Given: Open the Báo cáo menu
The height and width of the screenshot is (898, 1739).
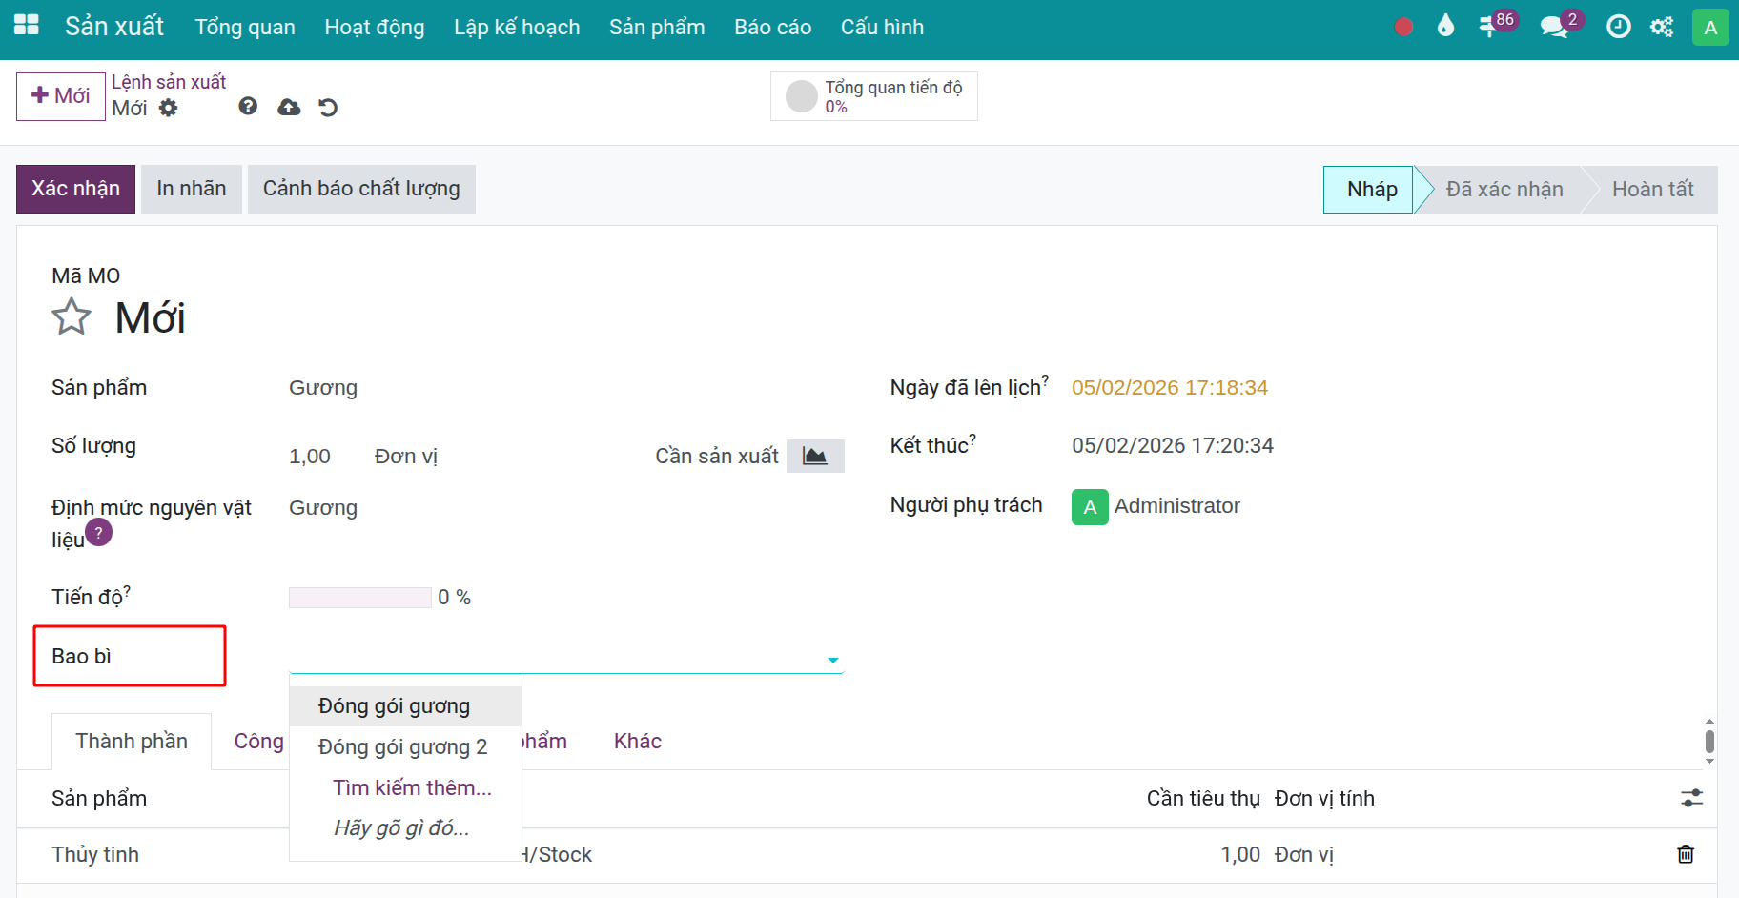Looking at the screenshot, I should click(x=772, y=27).
